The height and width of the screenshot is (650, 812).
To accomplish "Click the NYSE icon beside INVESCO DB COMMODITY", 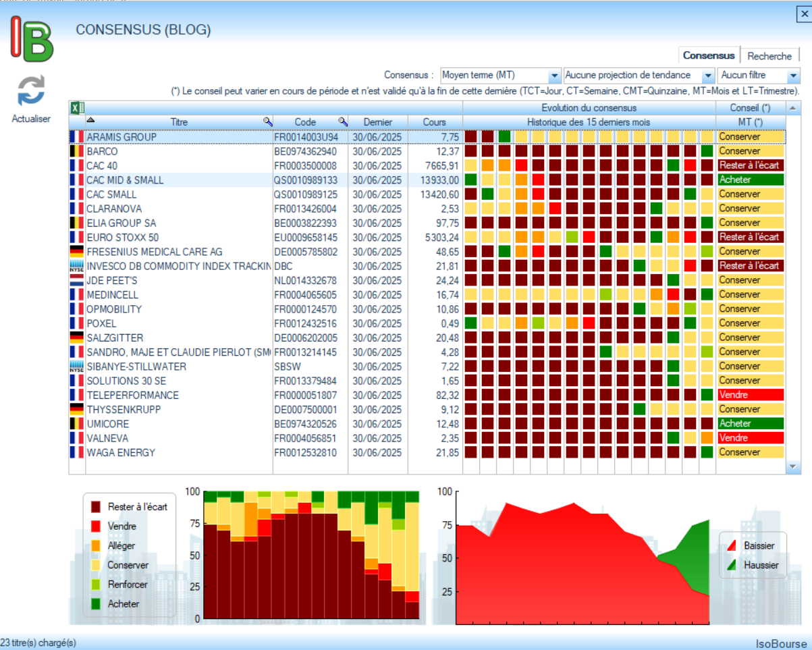I will click(77, 266).
